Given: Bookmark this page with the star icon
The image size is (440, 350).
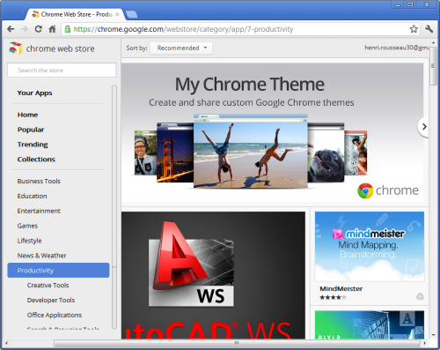Looking at the screenshot, I should click(414, 29).
